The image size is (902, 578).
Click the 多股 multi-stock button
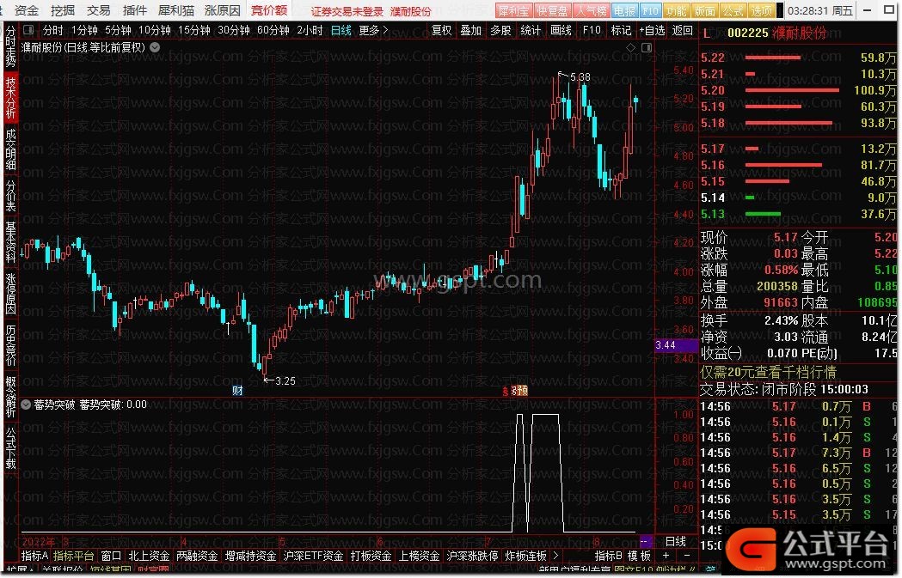click(x=501, y=30)
